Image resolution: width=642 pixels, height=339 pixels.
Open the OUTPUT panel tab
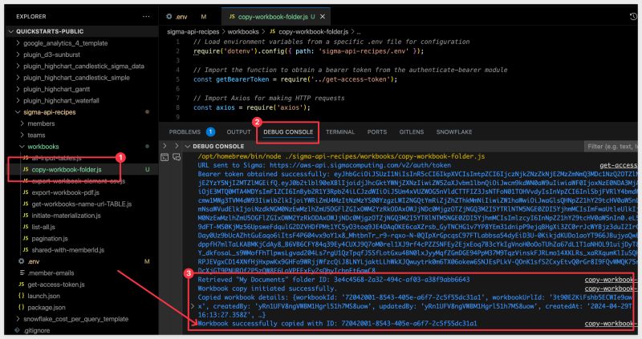238,131
